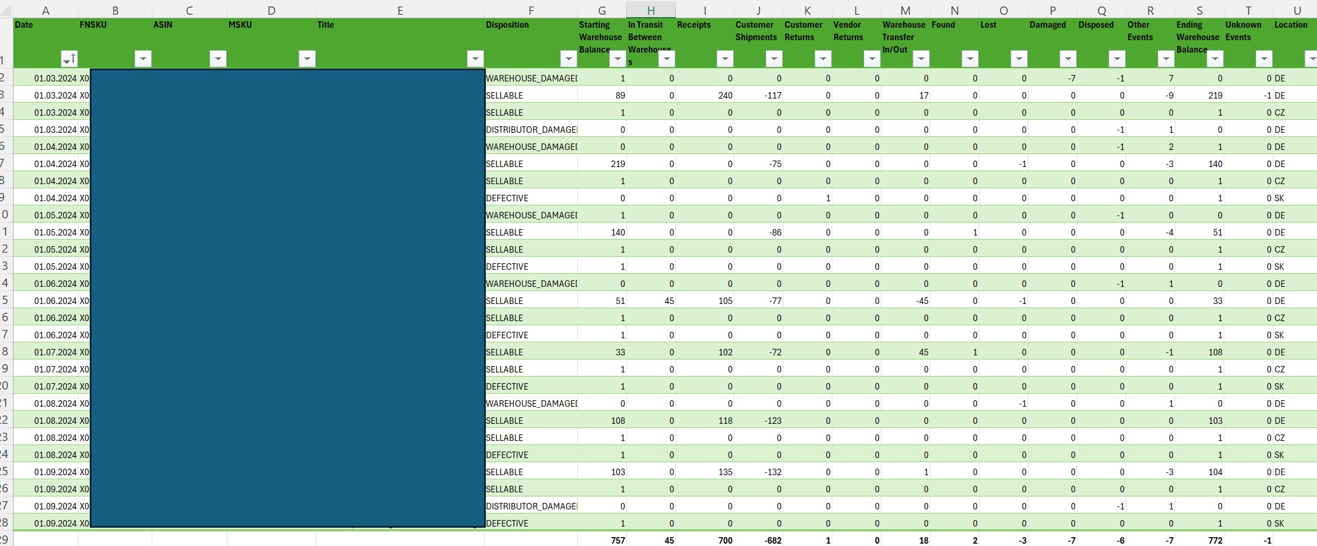Image resolution: width=1317 pixels, height=546 pixels.
Task: Select the Receipts cell containing 102
Action: coord(705,352)
